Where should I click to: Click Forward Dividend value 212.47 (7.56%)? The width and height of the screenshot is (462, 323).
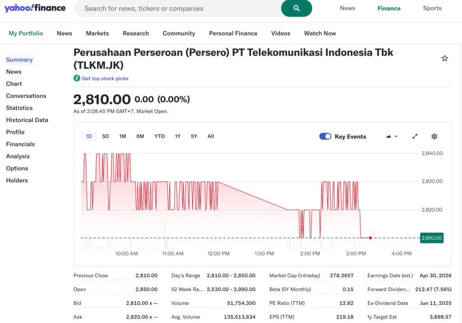434,289
